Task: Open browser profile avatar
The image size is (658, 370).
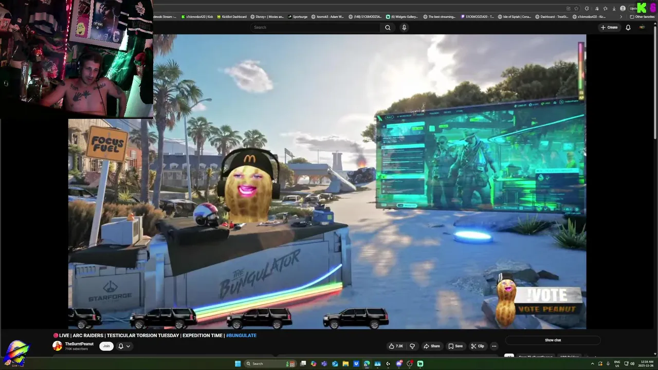Action: 623,8
